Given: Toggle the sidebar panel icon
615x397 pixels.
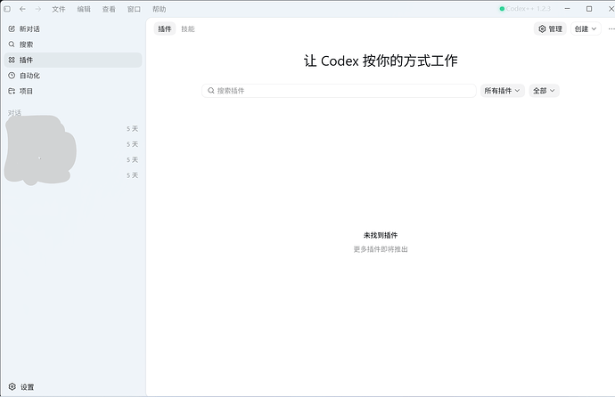Looking at the screenshot, I should pos(7,9).
